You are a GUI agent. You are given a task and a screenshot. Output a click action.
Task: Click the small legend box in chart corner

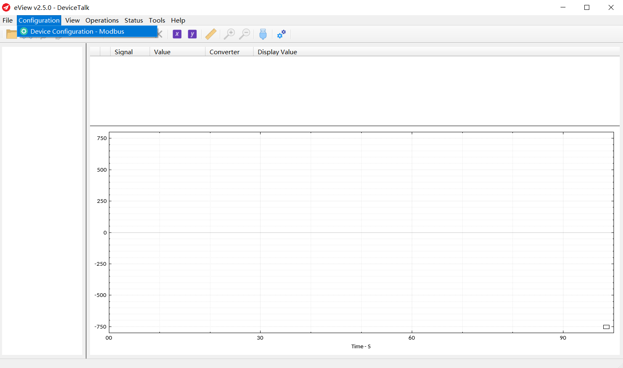click(x=606, y=327)
